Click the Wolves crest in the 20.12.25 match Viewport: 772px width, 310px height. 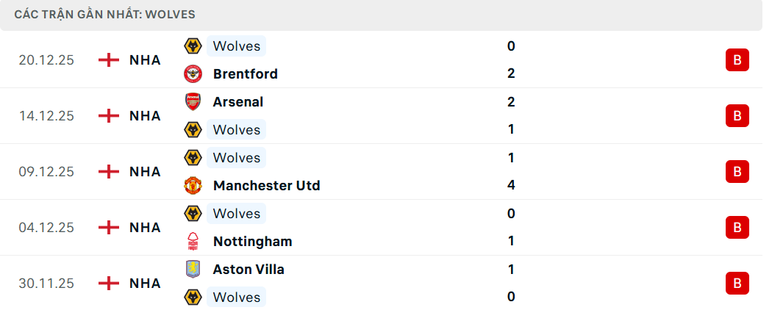[x=193, y=46]
